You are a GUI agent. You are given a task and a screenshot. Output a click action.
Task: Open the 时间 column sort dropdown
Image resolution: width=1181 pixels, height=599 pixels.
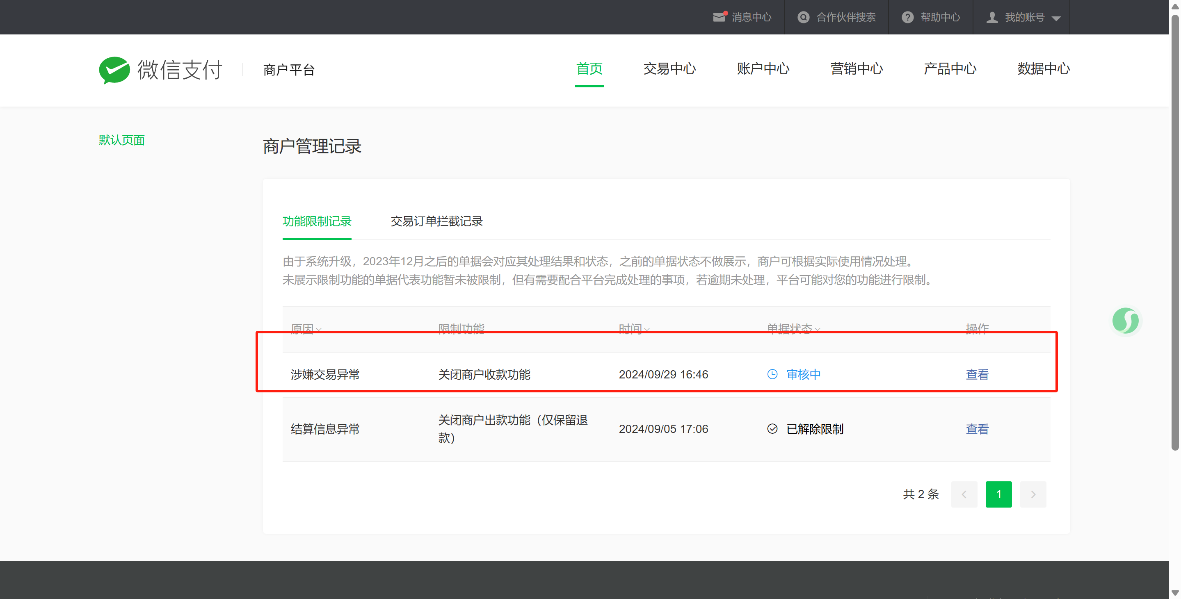coord(646,329)
